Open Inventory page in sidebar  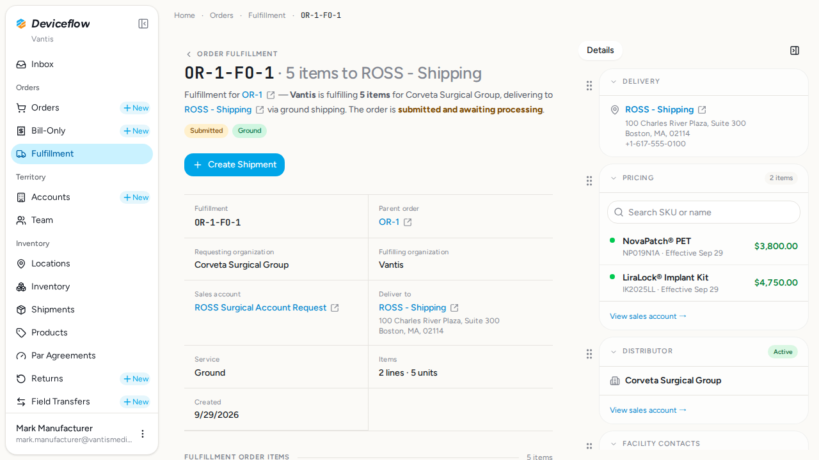tap(82, 287)
